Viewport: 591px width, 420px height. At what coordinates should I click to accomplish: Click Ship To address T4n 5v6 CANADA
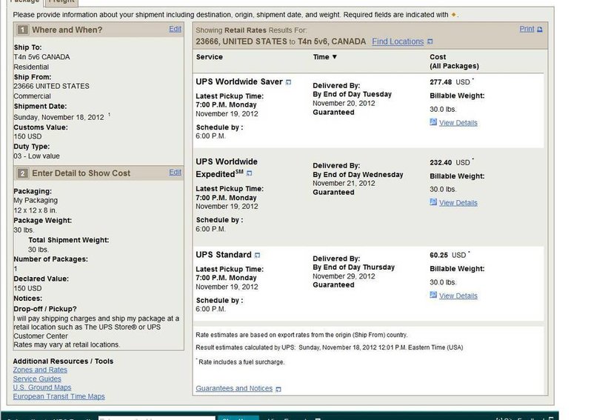[41, 57]
